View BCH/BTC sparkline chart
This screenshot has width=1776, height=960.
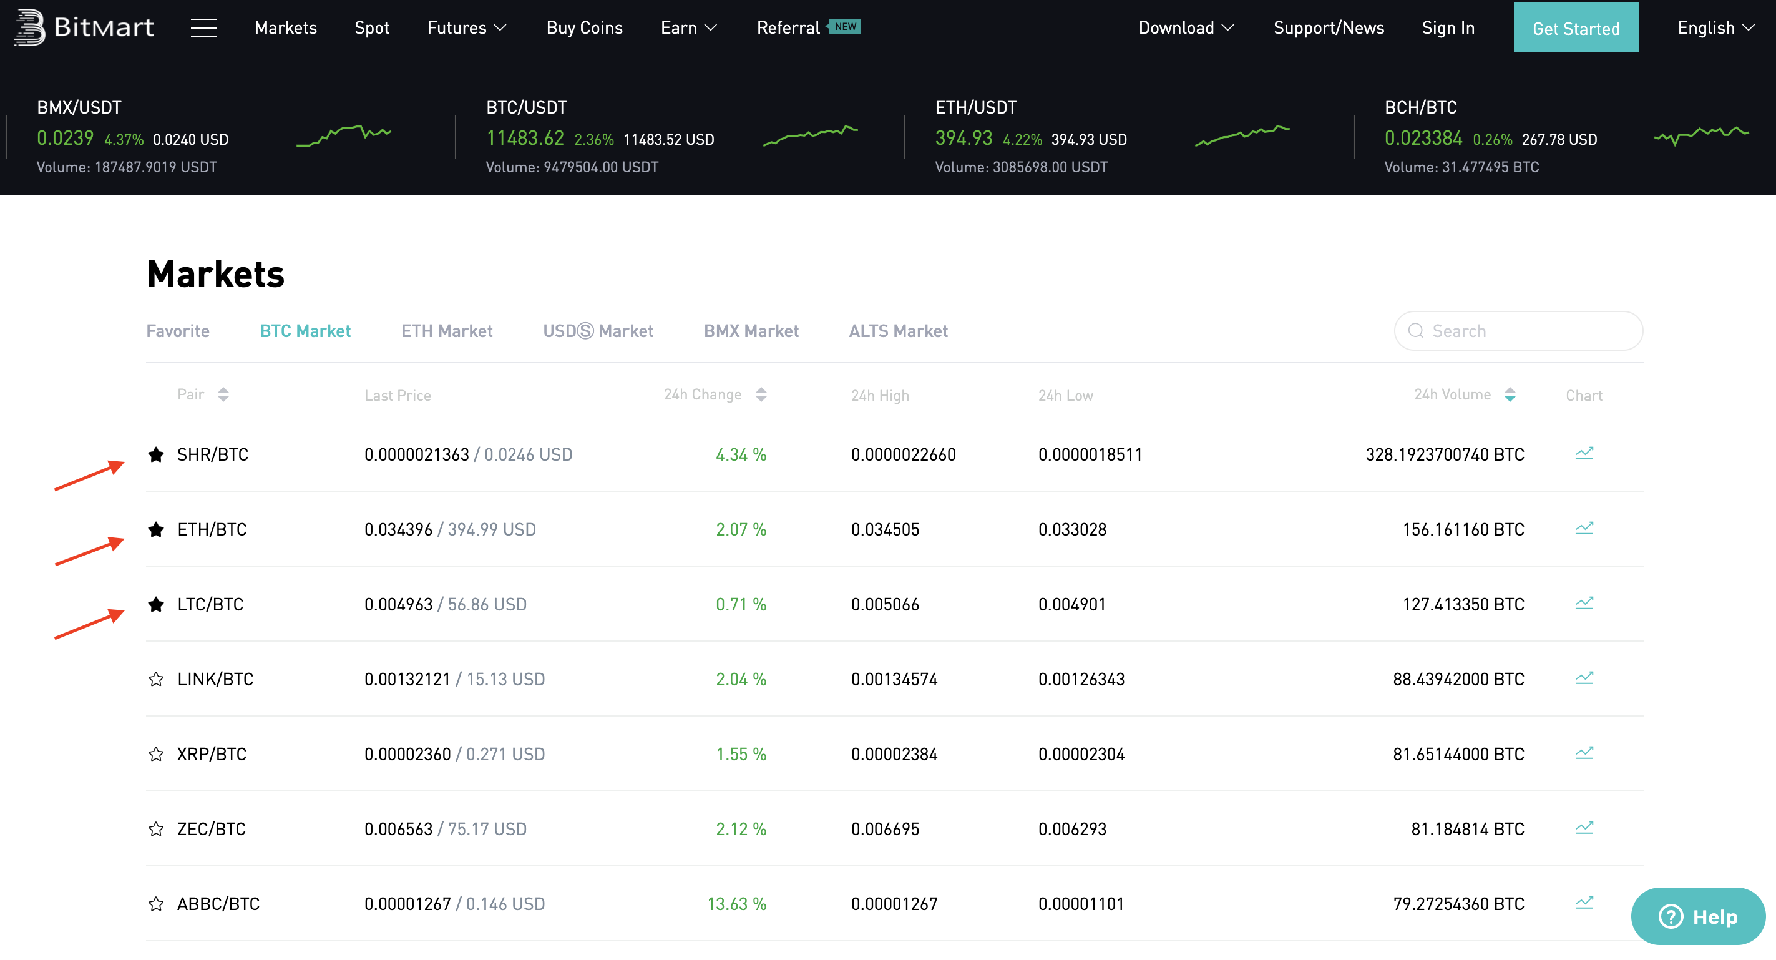pyautogui.click(x=1701, y=135)
